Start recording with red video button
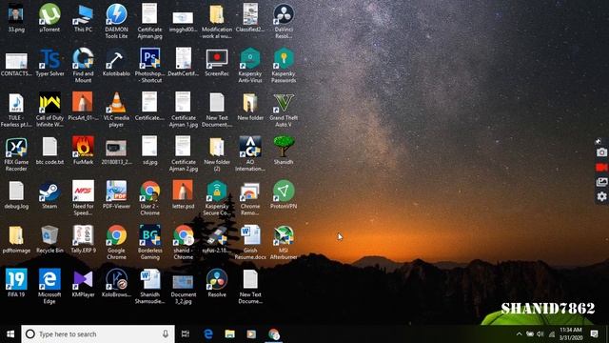609x343 pixels. coord(601,168)
